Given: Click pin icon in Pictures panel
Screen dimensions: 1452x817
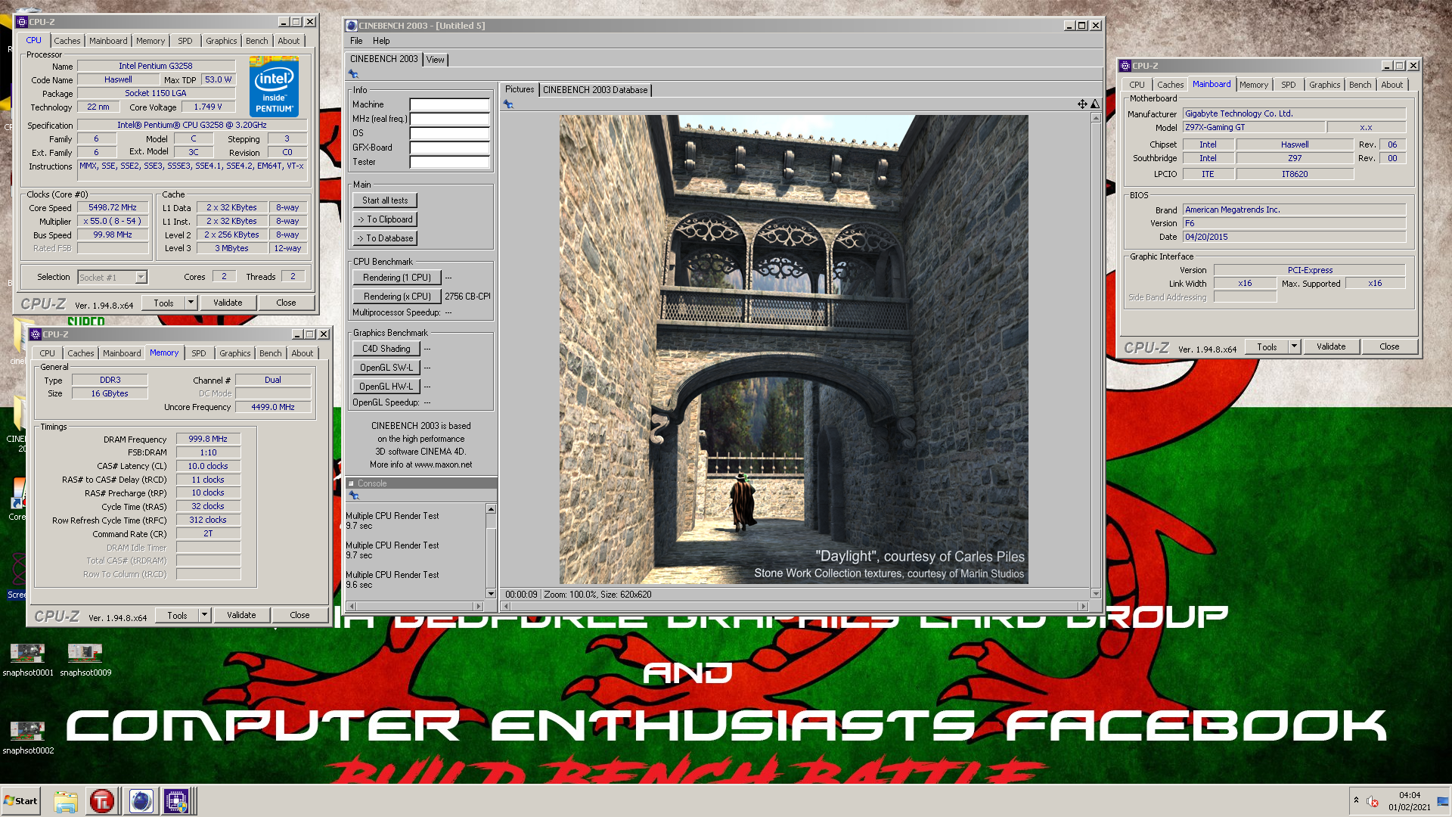Looking at the screenshot, I should pos(508,104).
